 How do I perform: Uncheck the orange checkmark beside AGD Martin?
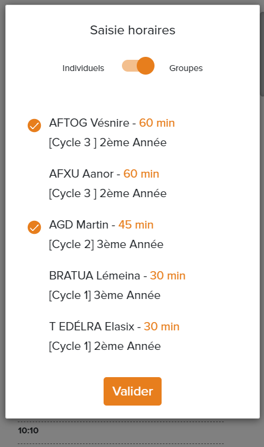pos(34,227)
